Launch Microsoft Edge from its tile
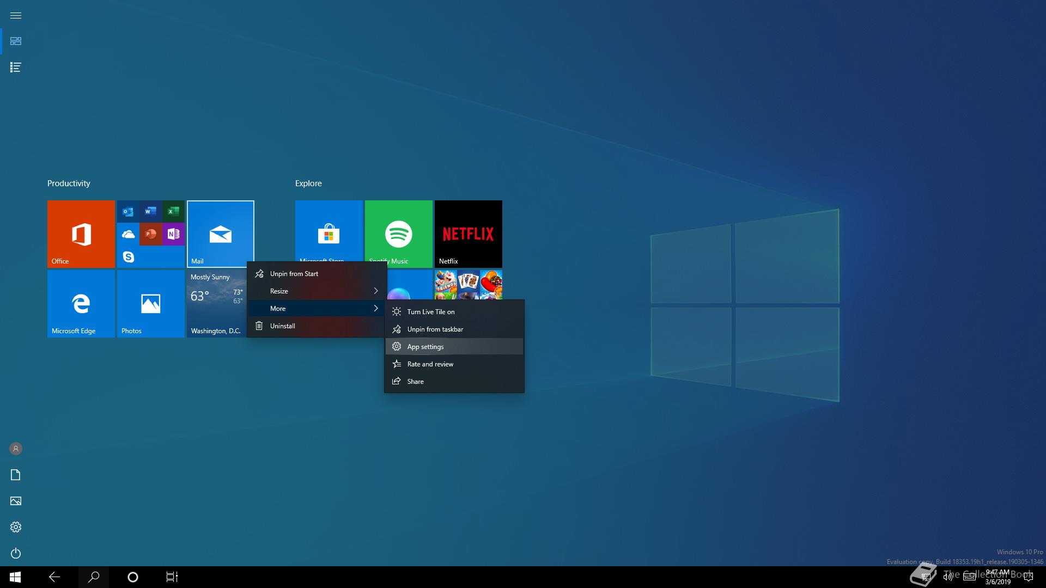Screen dimensions: 1046x588 [x=81, y=304]
